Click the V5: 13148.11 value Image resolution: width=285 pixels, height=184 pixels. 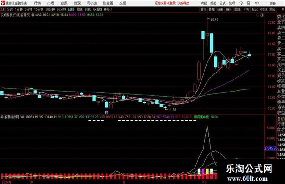tap(48, 117)
